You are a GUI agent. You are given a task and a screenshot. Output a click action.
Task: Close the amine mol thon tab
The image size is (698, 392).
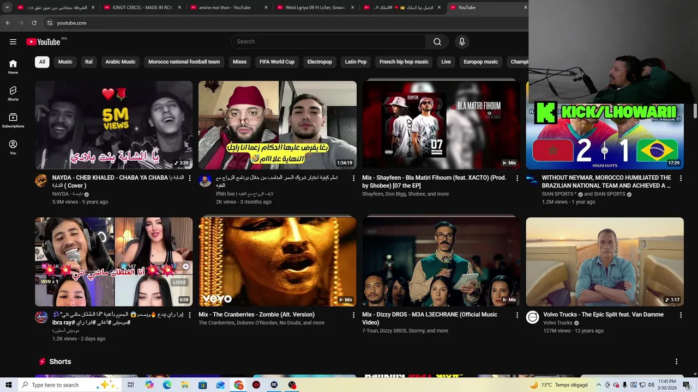click(x=266, y=8)
